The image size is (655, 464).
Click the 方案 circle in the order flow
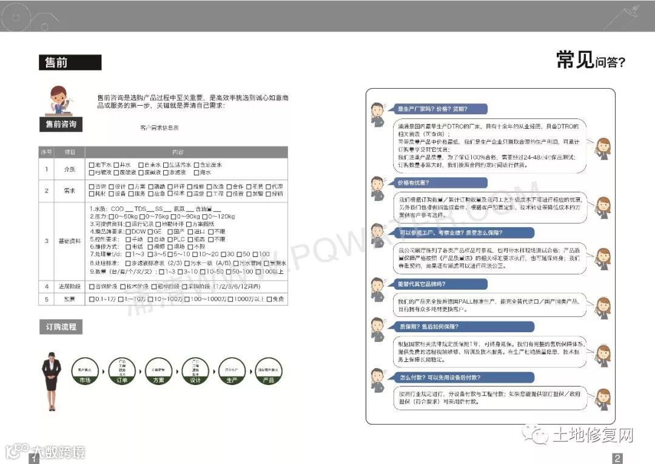click(x=159, y=372)
